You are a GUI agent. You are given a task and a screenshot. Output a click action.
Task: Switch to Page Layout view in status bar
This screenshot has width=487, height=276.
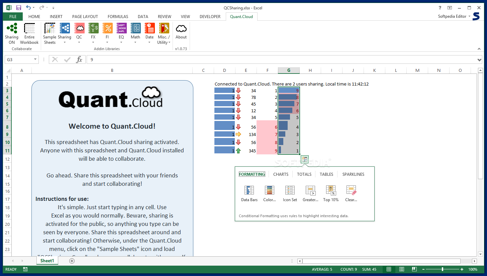pyautogui.click(x=401, y=269)
